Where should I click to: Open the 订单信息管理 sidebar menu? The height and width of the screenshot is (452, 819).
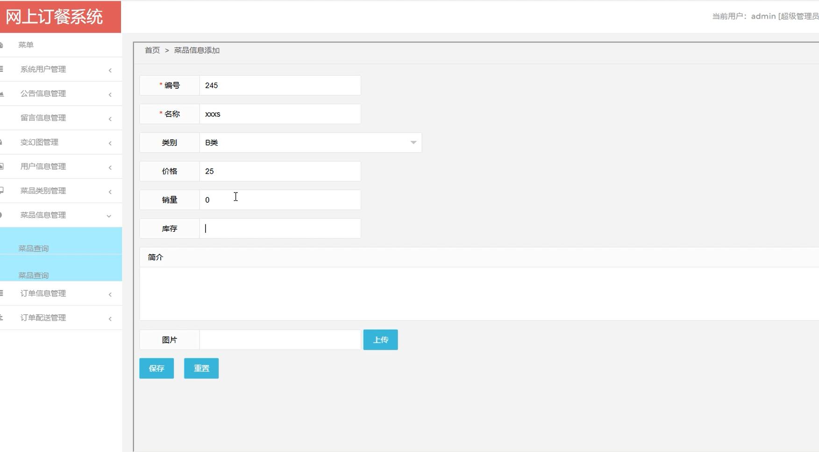click(x=43, y=294)
